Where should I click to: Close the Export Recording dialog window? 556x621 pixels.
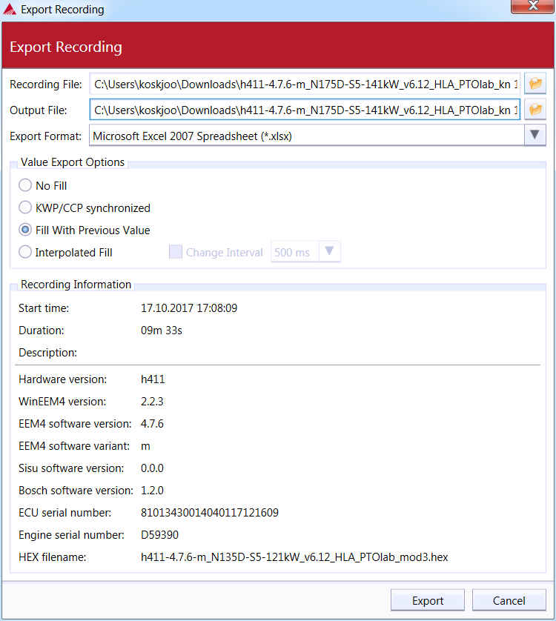[x=534, y=7]
